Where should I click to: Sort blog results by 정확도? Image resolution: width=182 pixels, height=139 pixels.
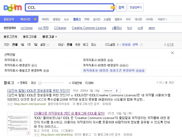(x=22, y=83)
